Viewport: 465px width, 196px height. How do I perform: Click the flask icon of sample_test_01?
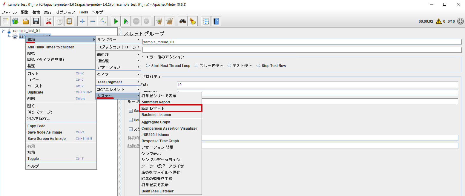(9, 30)
